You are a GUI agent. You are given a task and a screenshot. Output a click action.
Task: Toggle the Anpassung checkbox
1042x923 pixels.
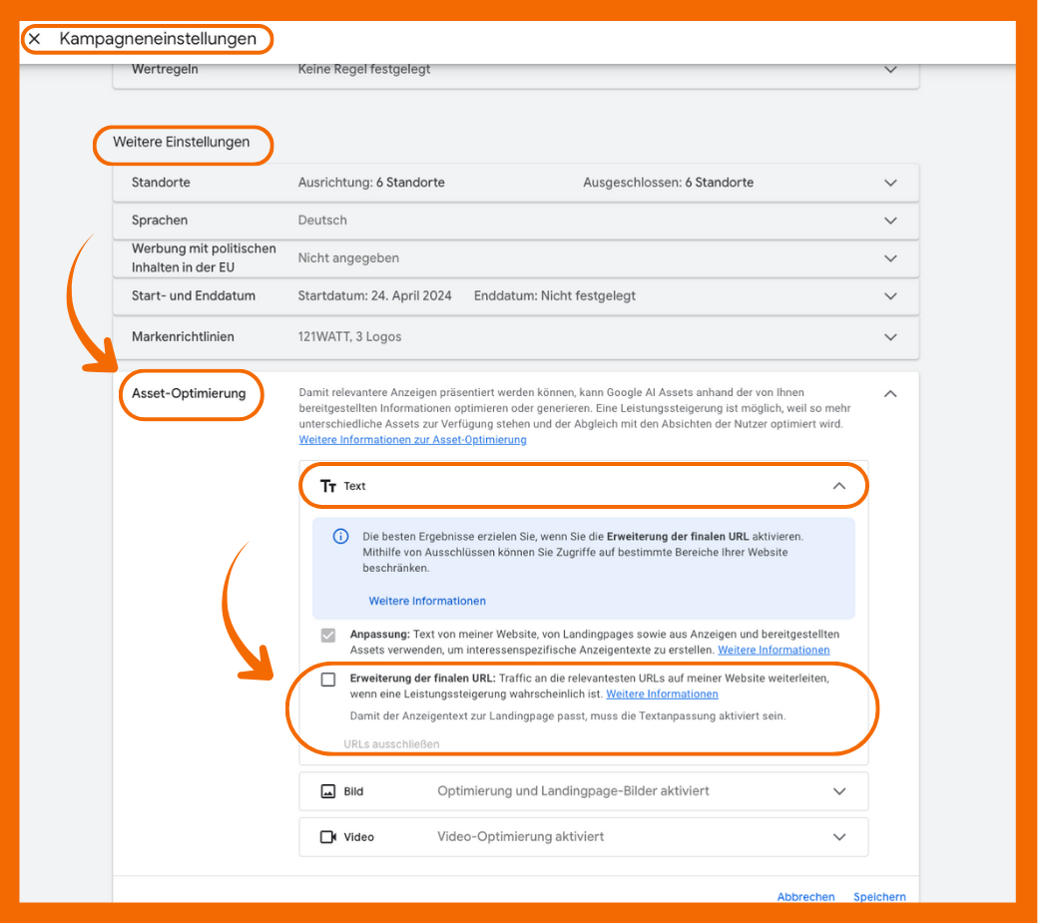pos(328,636)
